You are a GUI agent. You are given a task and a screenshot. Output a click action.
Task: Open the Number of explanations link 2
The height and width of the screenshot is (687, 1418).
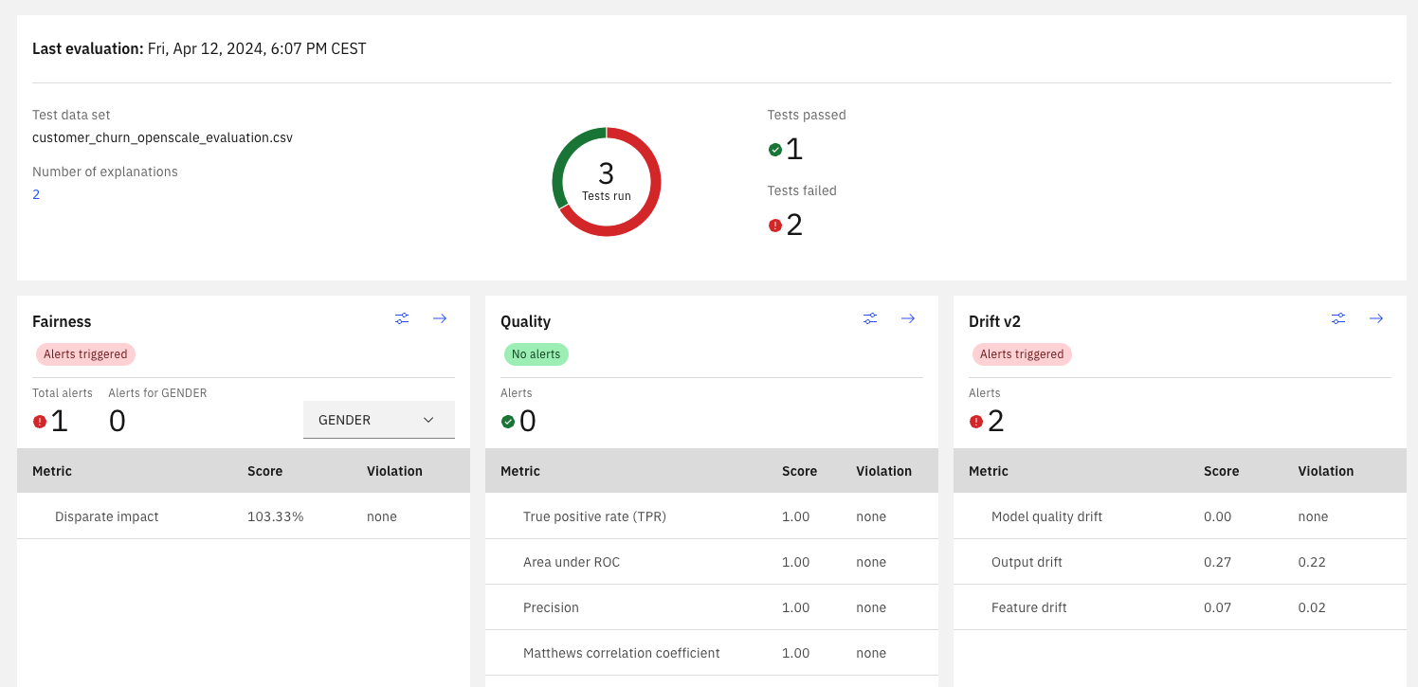pos(36,194)
